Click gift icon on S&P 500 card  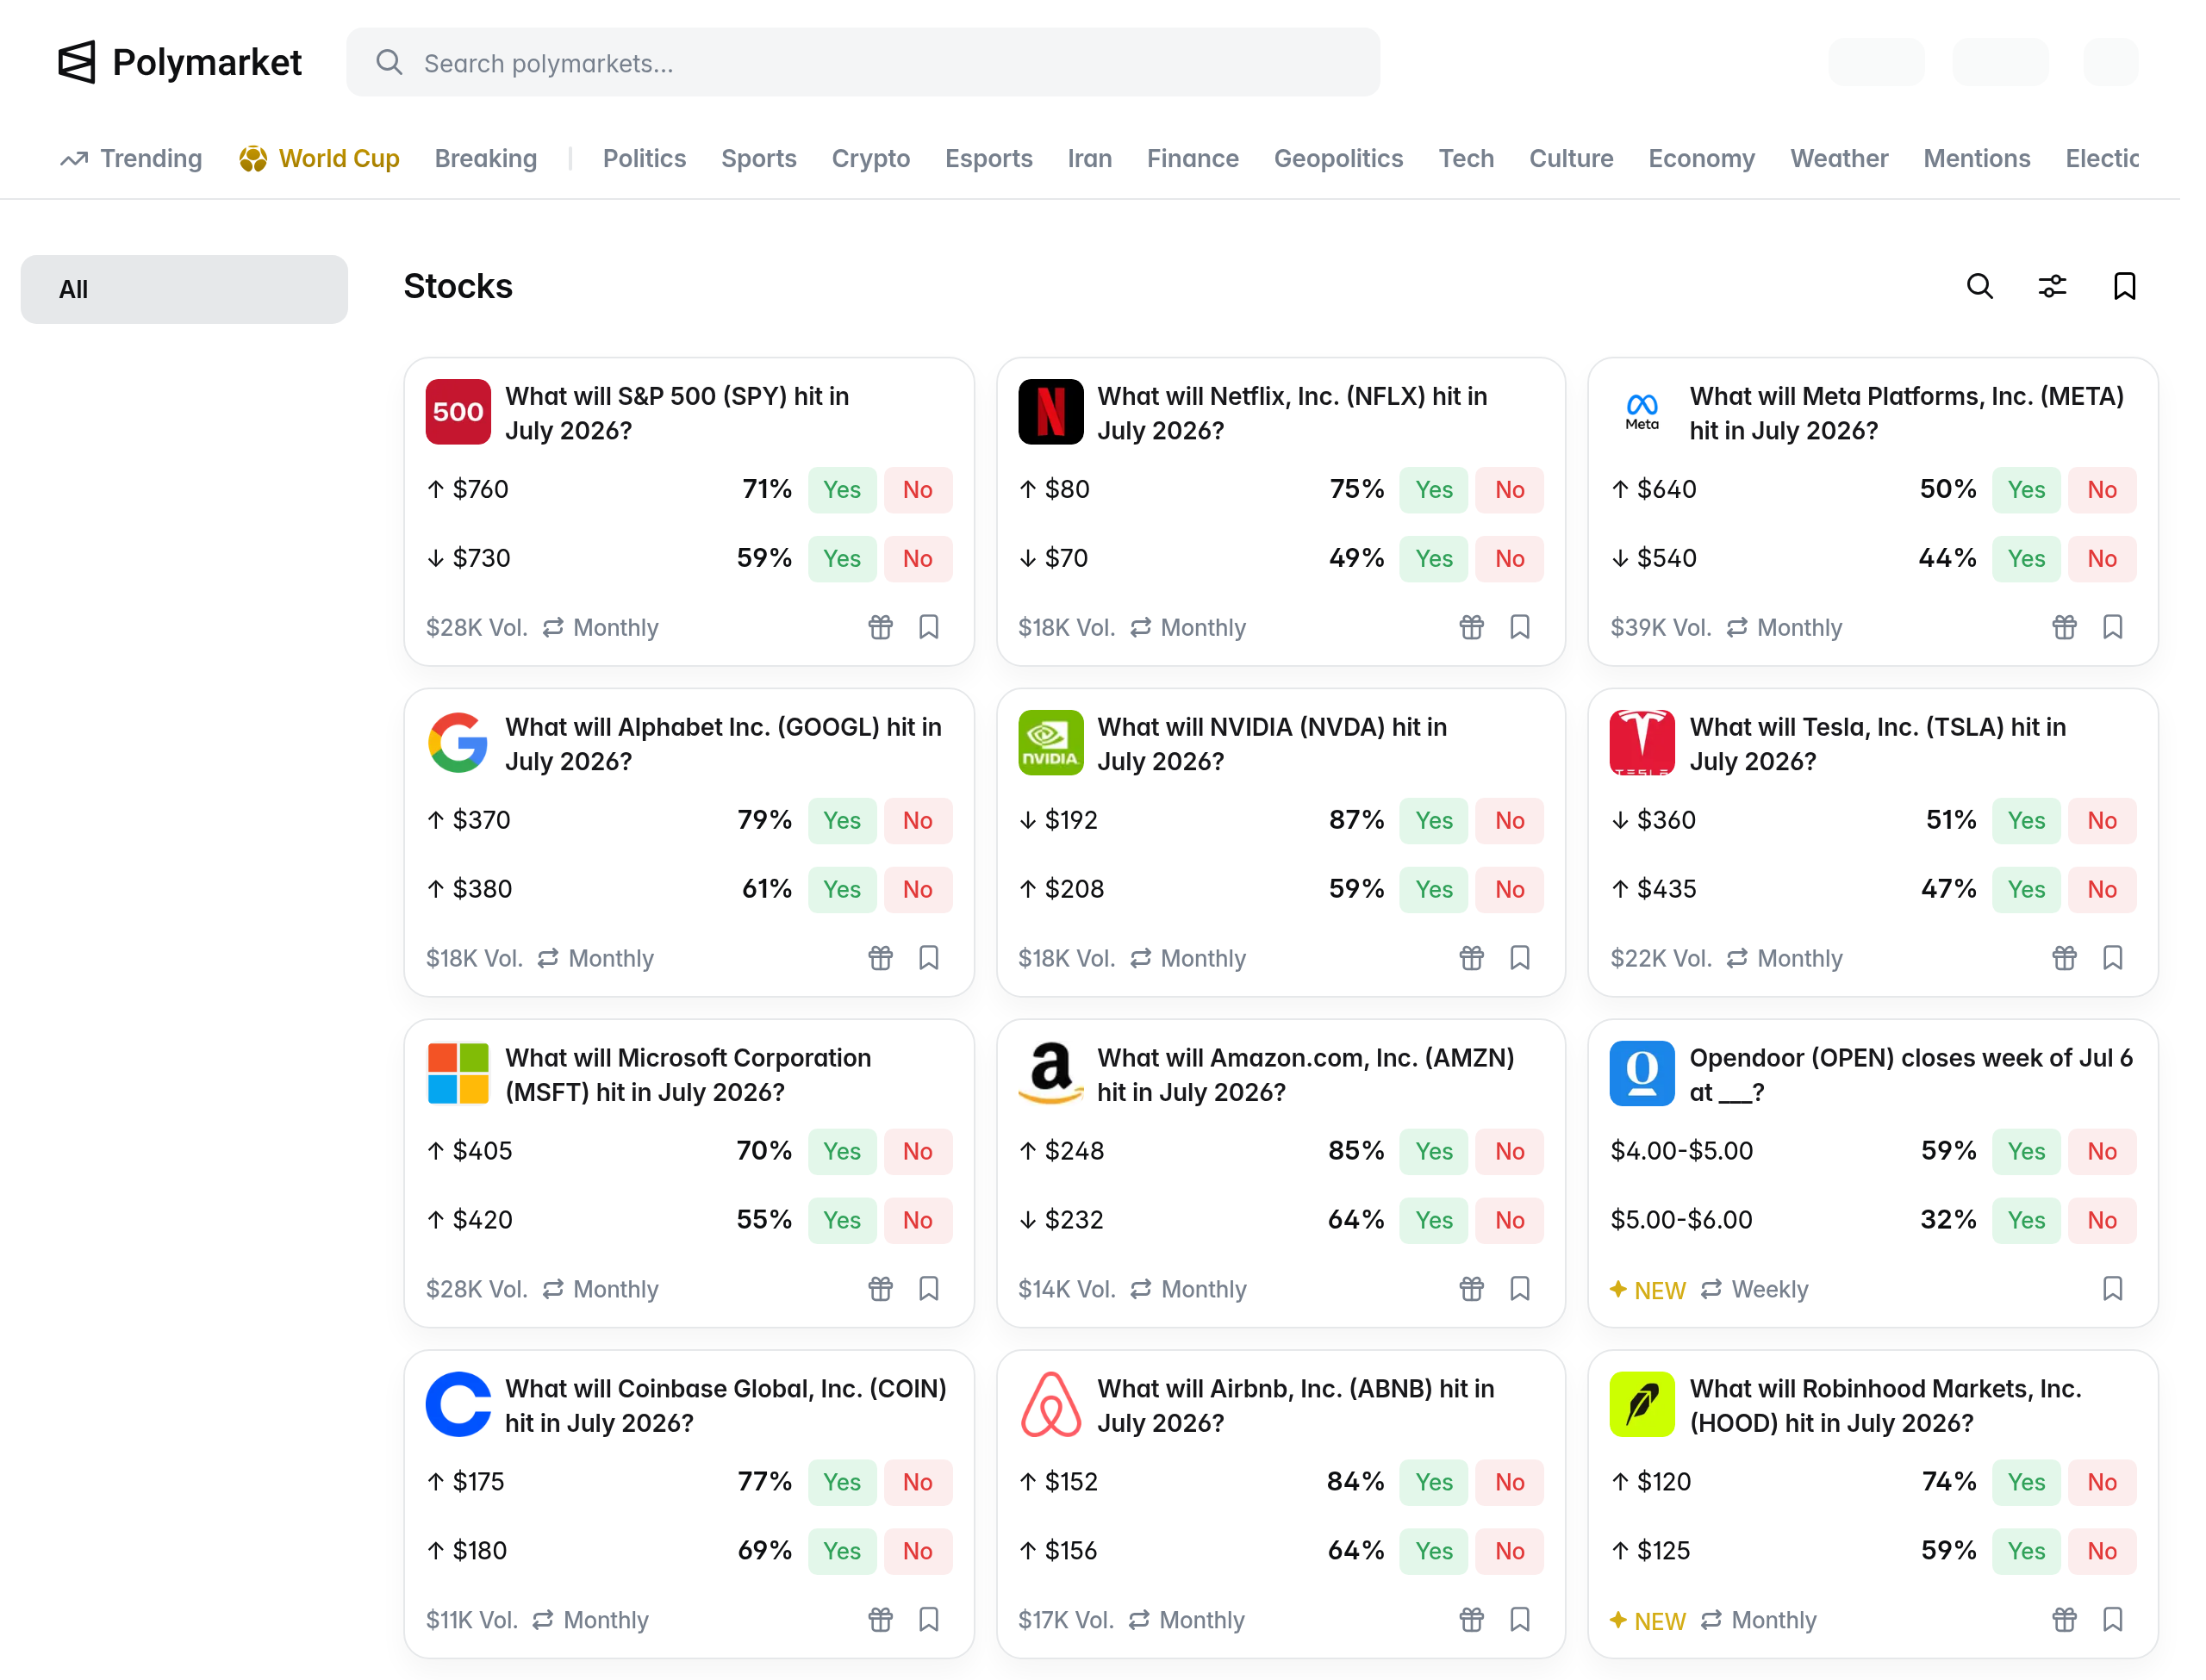(x=880, y=627)
